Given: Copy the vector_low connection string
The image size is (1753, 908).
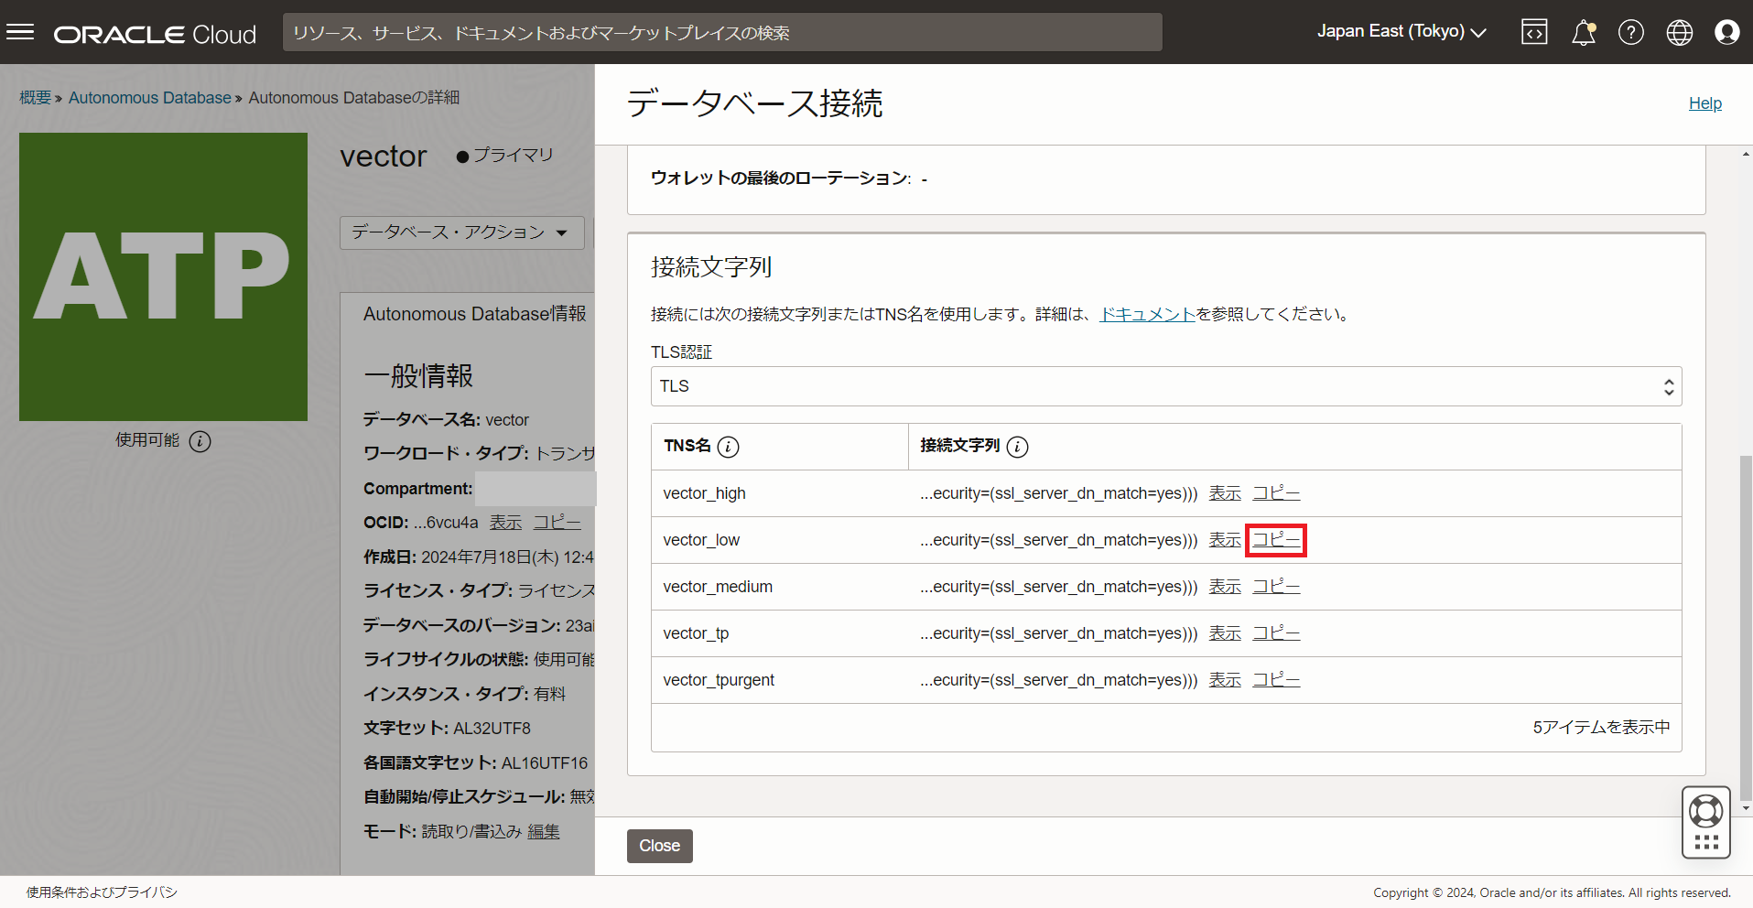Looking at the screenshot, I should (x=1275, y=540).
